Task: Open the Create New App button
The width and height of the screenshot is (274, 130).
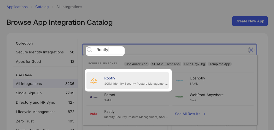Action: (x=250, y=21)
